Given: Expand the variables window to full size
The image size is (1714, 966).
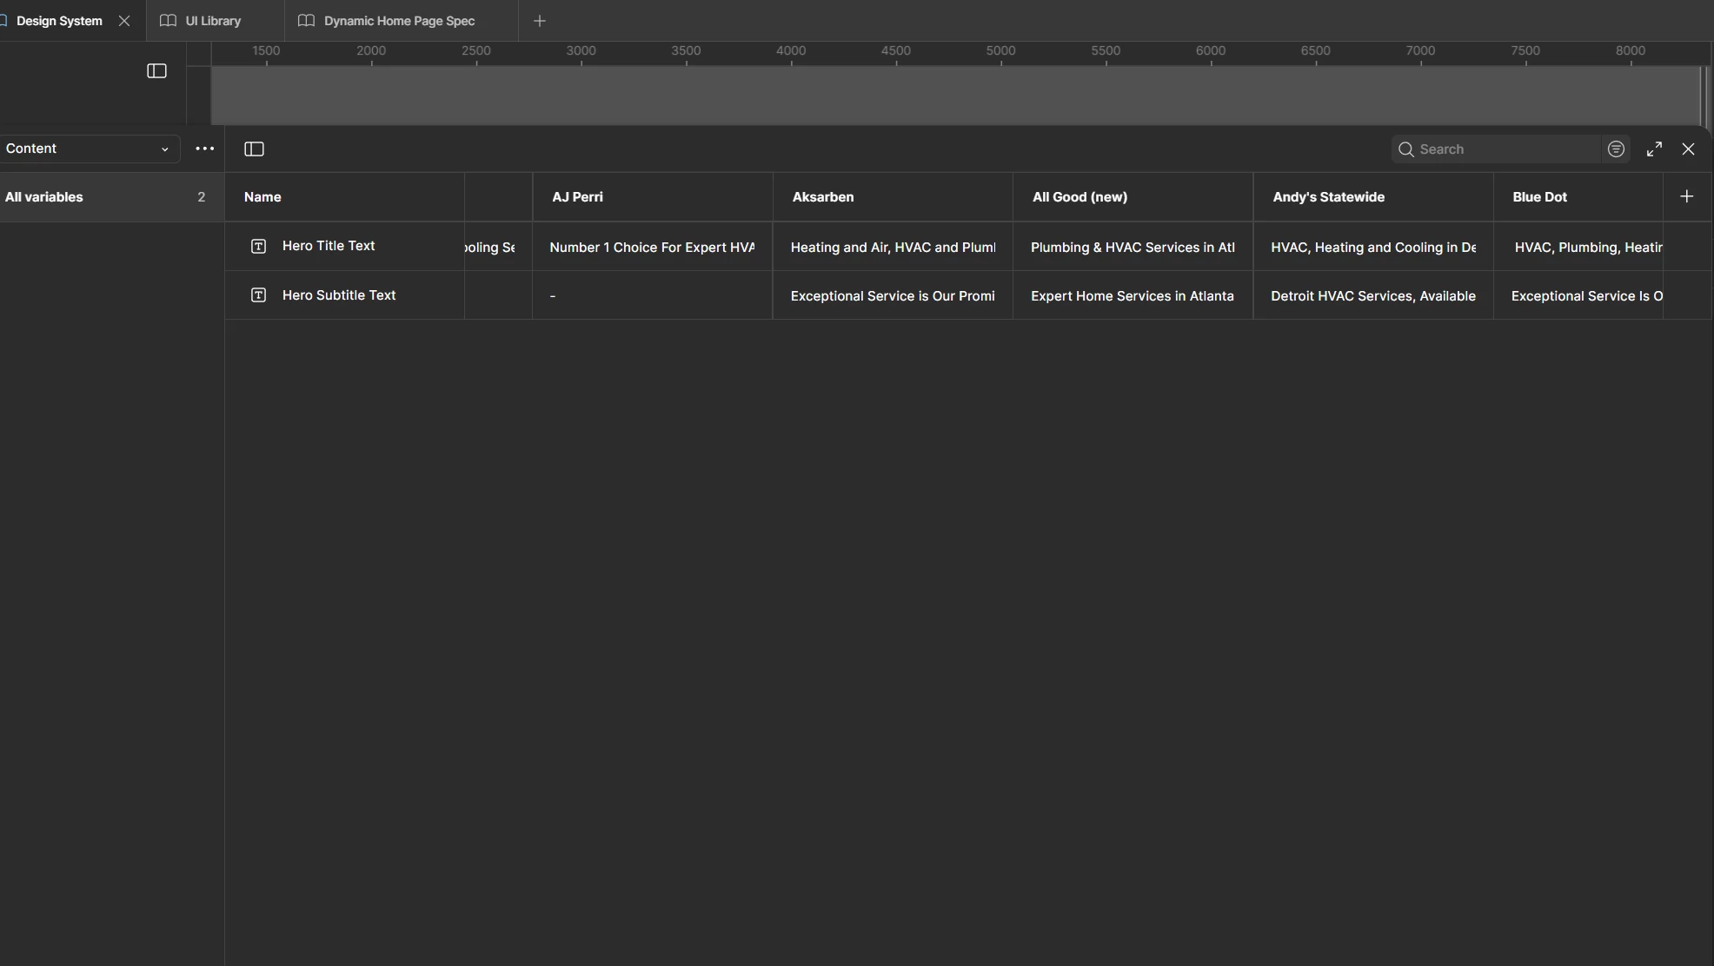Looking at the screenshot, I should click(x=1654, y=149).
